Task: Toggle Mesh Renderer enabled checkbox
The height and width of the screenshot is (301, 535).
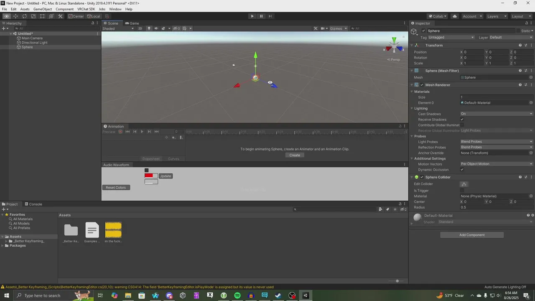Action: (x=422, y=85)
